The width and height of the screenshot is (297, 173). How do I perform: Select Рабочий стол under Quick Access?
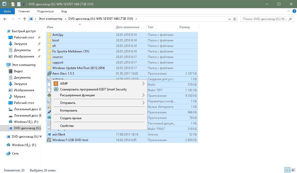pyautogui.click(x=24, y=37)
